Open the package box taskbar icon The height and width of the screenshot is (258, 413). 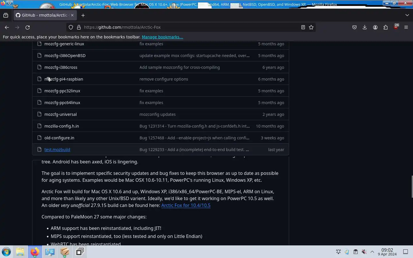click(x=65, y=252)
